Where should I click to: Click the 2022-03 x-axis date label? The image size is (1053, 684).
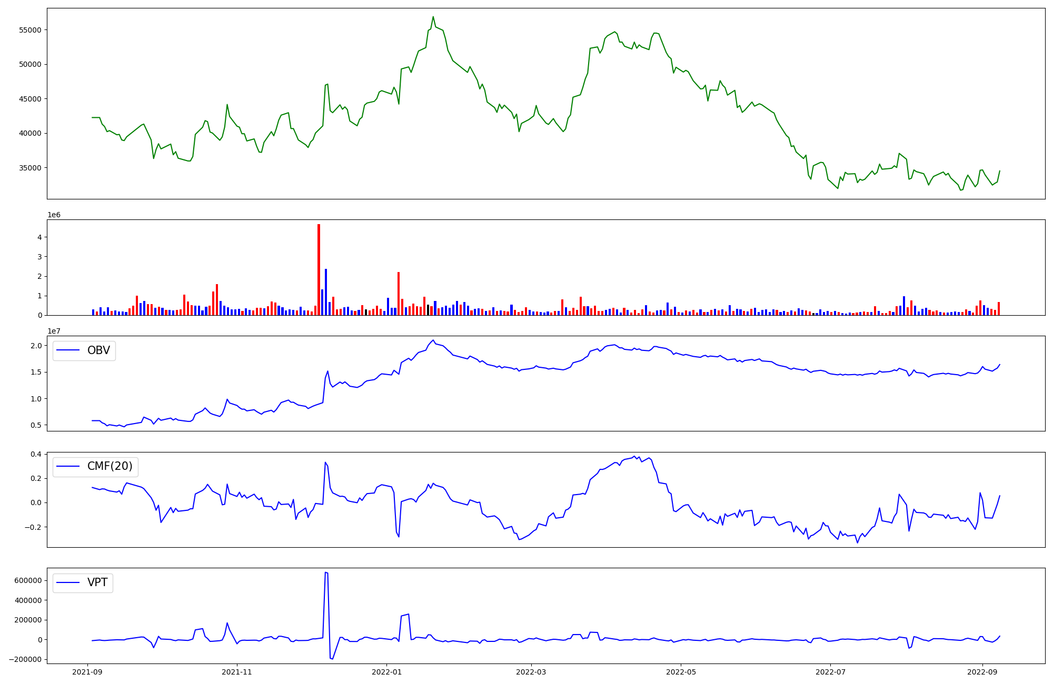coord(531,672)
